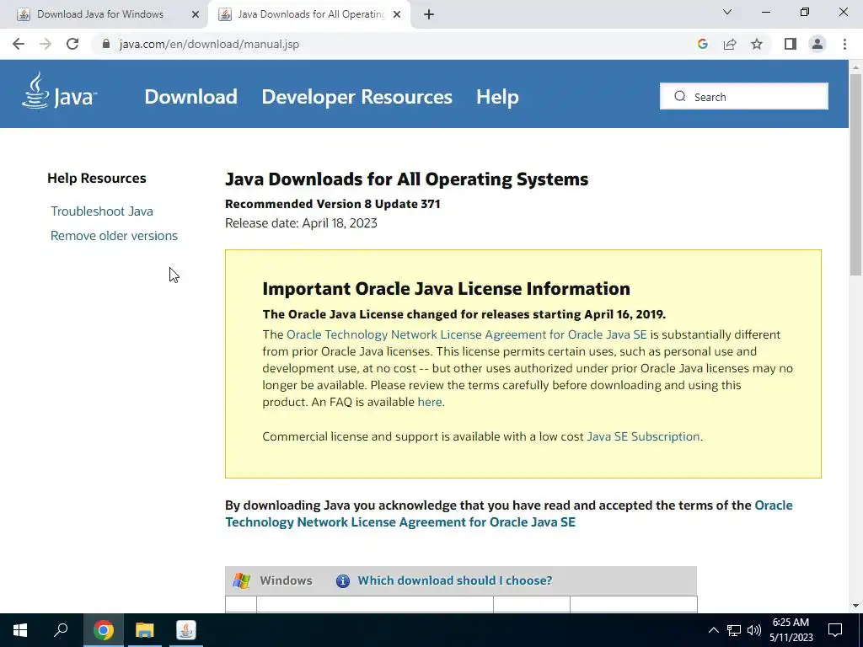Viewport: 863px width, 647px height.
Task: Open the Help menu in the header
Action: click(497, 97)
